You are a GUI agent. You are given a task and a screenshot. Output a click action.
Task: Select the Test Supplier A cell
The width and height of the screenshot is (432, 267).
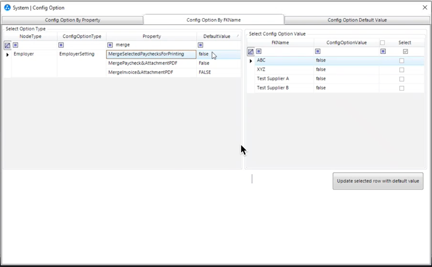pos(284,79)
